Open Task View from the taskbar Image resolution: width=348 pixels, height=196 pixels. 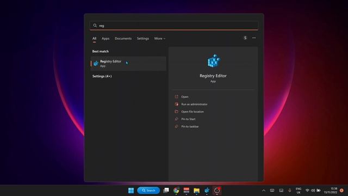point(166,190)
